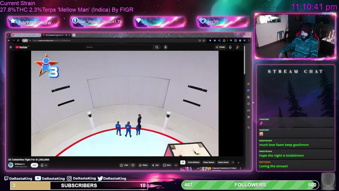Click the Twitter DaRastaKing social handle
This screenshot has height=191, width=339.
pos(112,179)
